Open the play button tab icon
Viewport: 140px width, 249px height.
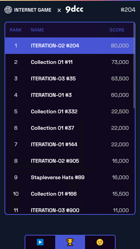pyautogui.click(x=40, y=242)
